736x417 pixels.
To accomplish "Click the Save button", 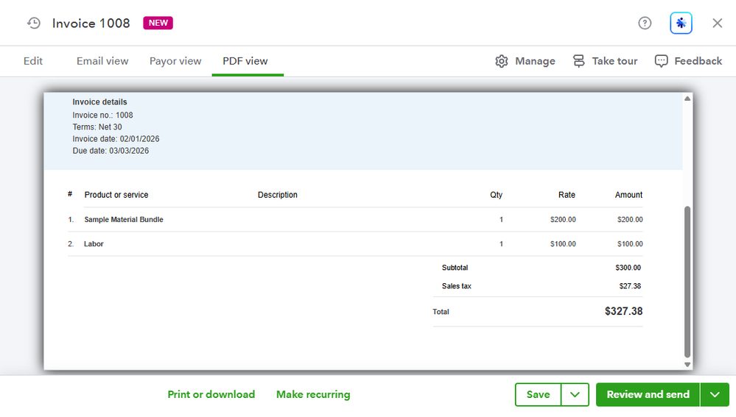I will pyautogui.click(x=538, y=395).
